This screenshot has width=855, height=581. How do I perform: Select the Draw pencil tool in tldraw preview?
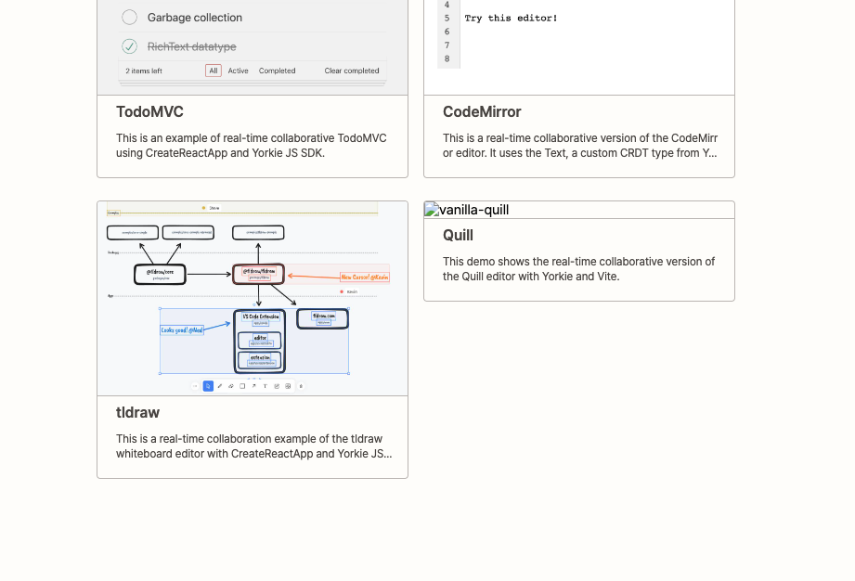(x=220, y=385)
